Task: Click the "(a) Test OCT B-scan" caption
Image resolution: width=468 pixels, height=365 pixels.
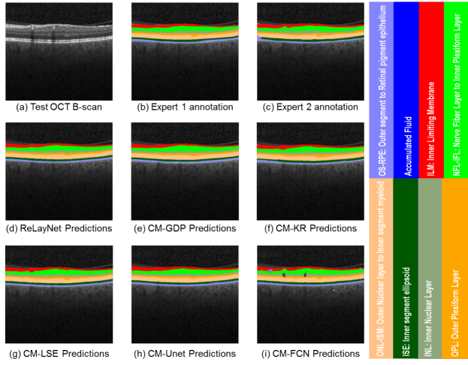Action: [59, 107]
